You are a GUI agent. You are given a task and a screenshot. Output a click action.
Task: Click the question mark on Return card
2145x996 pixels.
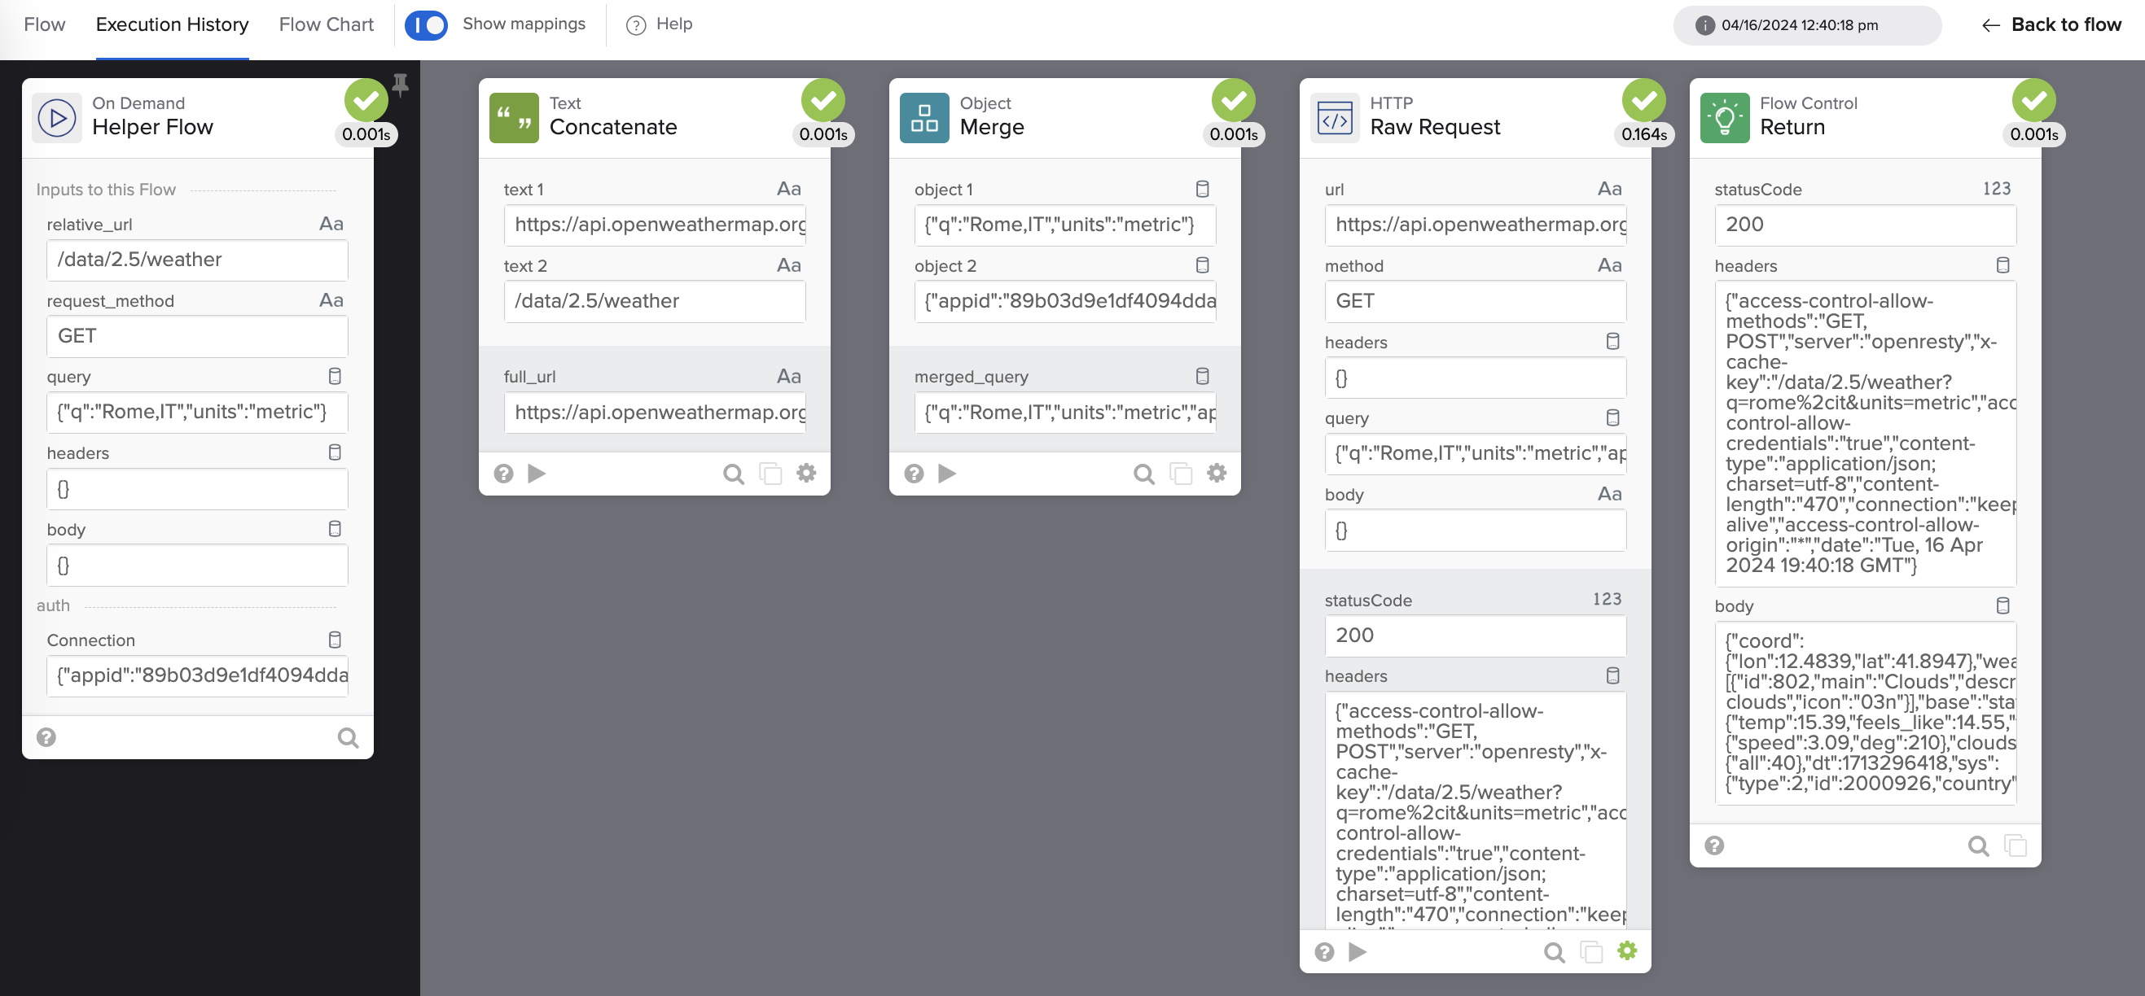[1713, 845]
